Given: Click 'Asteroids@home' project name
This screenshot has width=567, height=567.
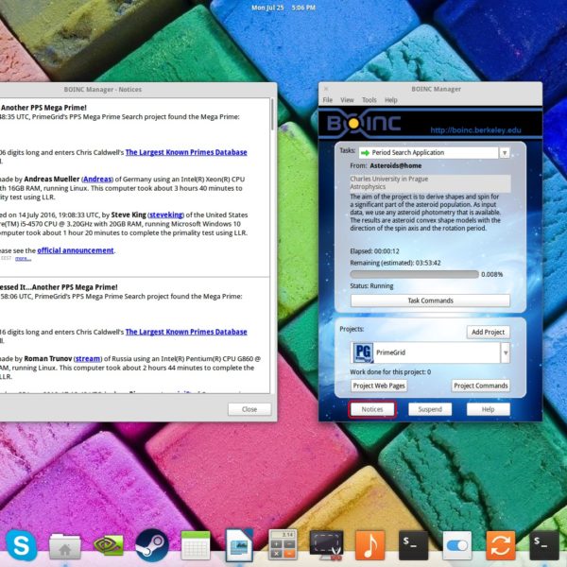Looking at the screenshot, I should (x=396, y=165).
